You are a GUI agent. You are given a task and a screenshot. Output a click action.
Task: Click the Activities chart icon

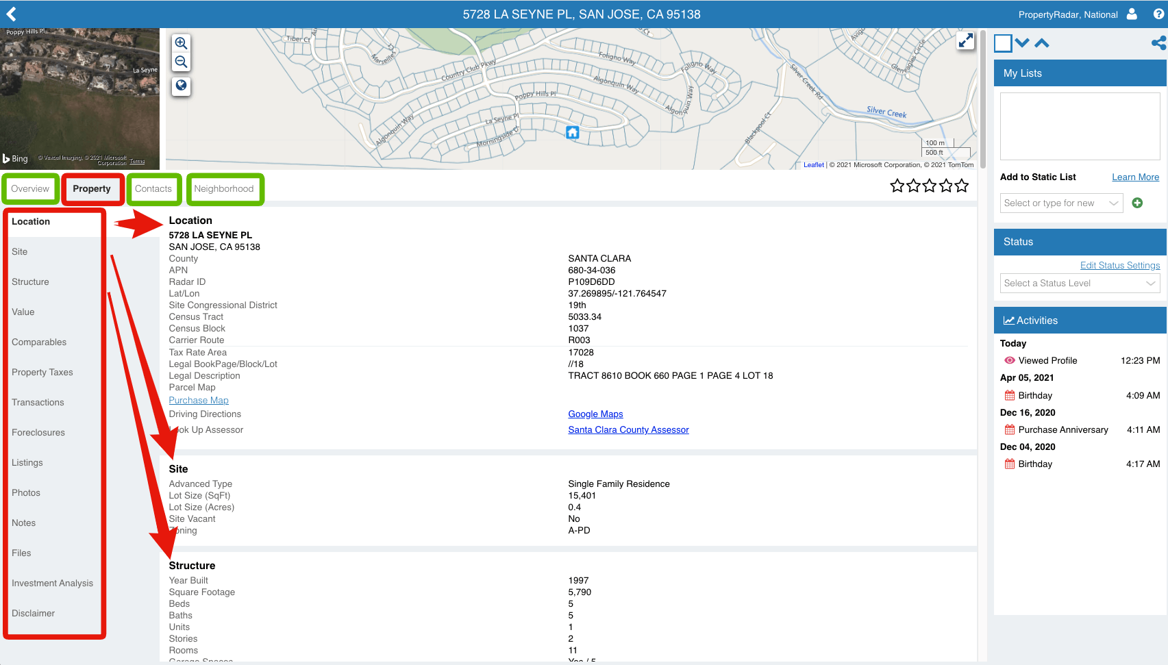(x=1008, y=321)
